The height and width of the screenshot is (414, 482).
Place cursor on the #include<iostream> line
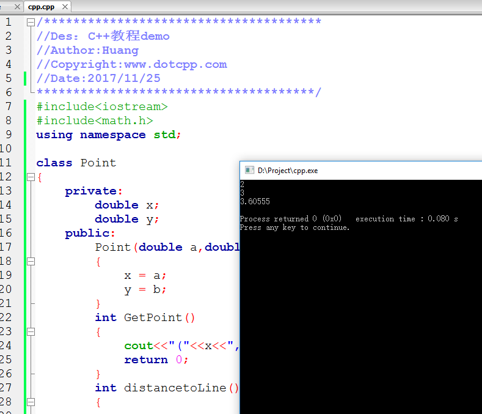pyautogui.click(x=101, y=106)
